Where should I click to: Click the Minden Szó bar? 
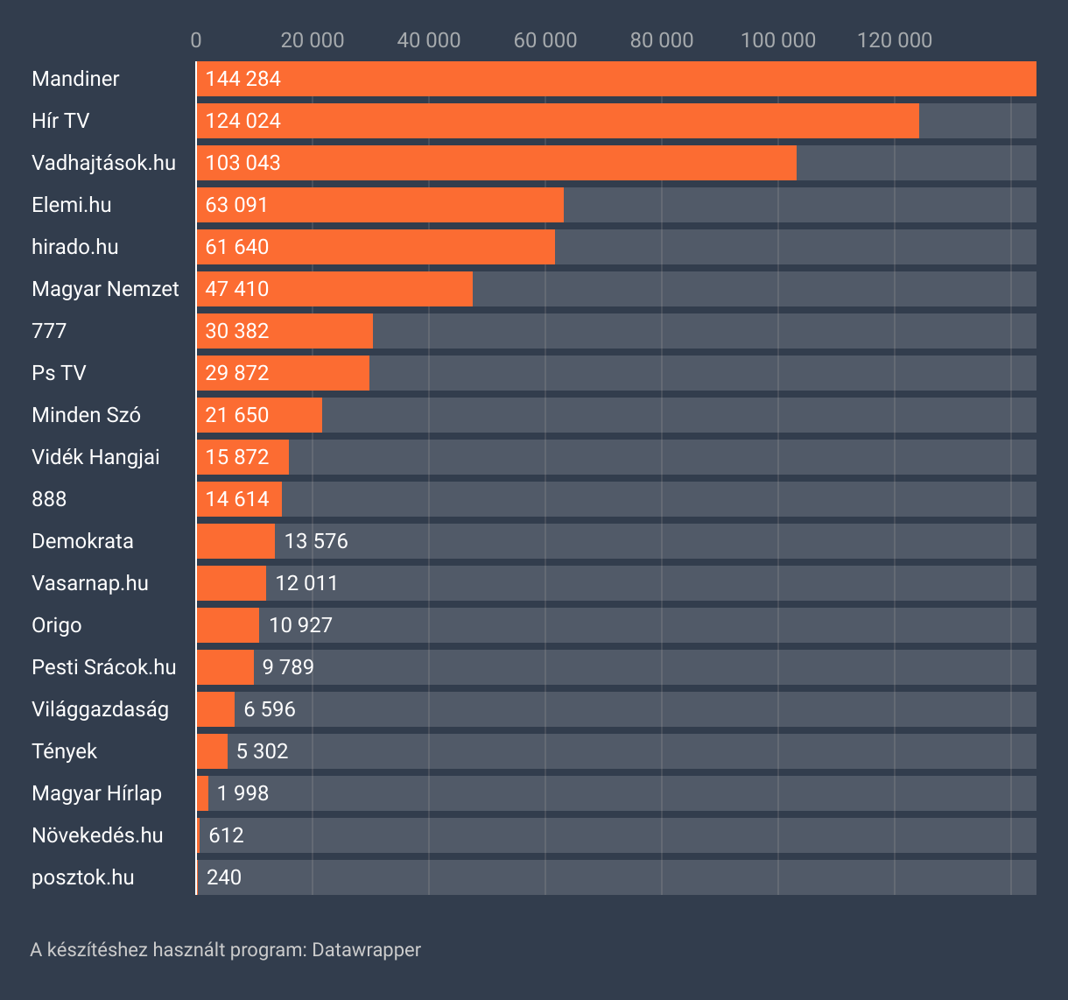(x=259, y=415)
